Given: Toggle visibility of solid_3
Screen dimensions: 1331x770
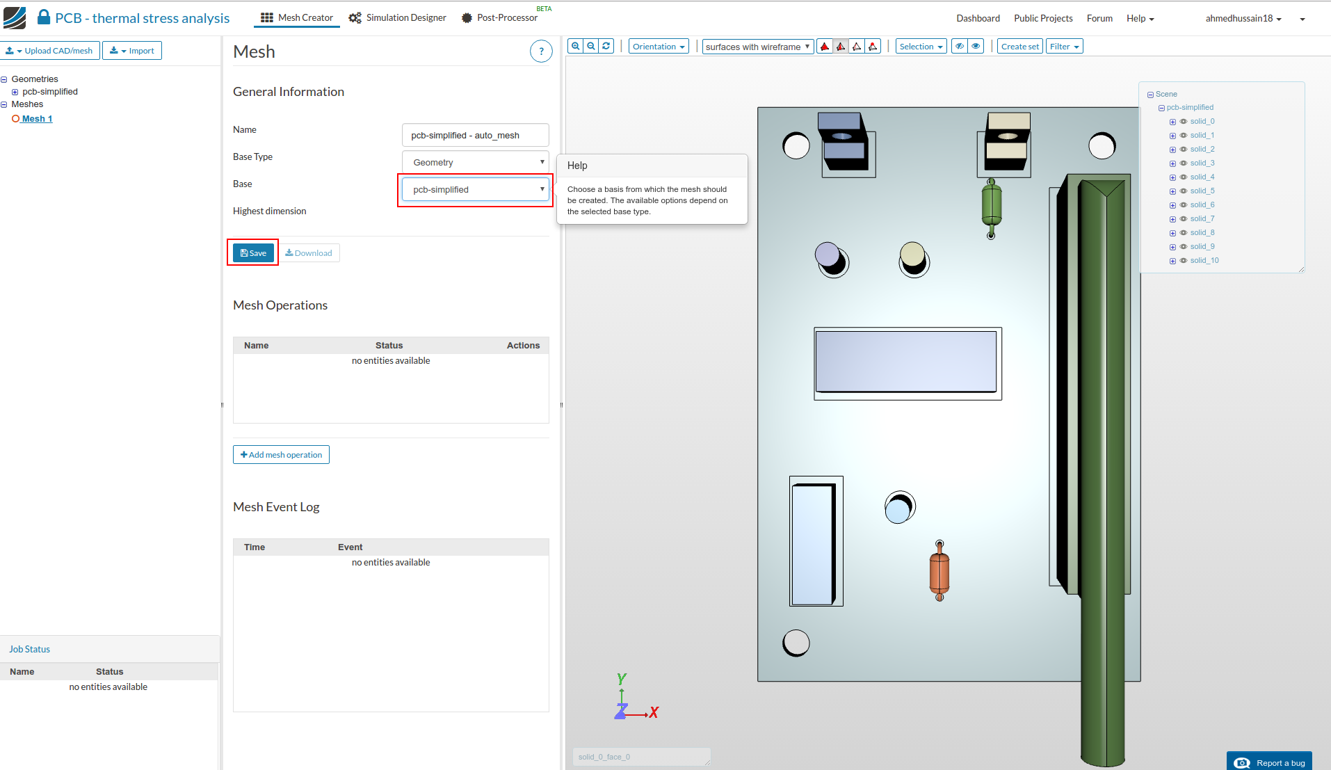Looking at the screenshot, I should click(1184, 163).
